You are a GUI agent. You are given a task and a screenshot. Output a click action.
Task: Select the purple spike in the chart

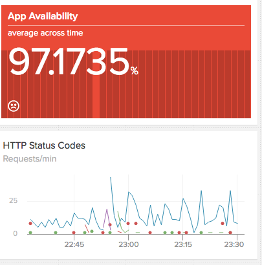click(x=107, y=218)
